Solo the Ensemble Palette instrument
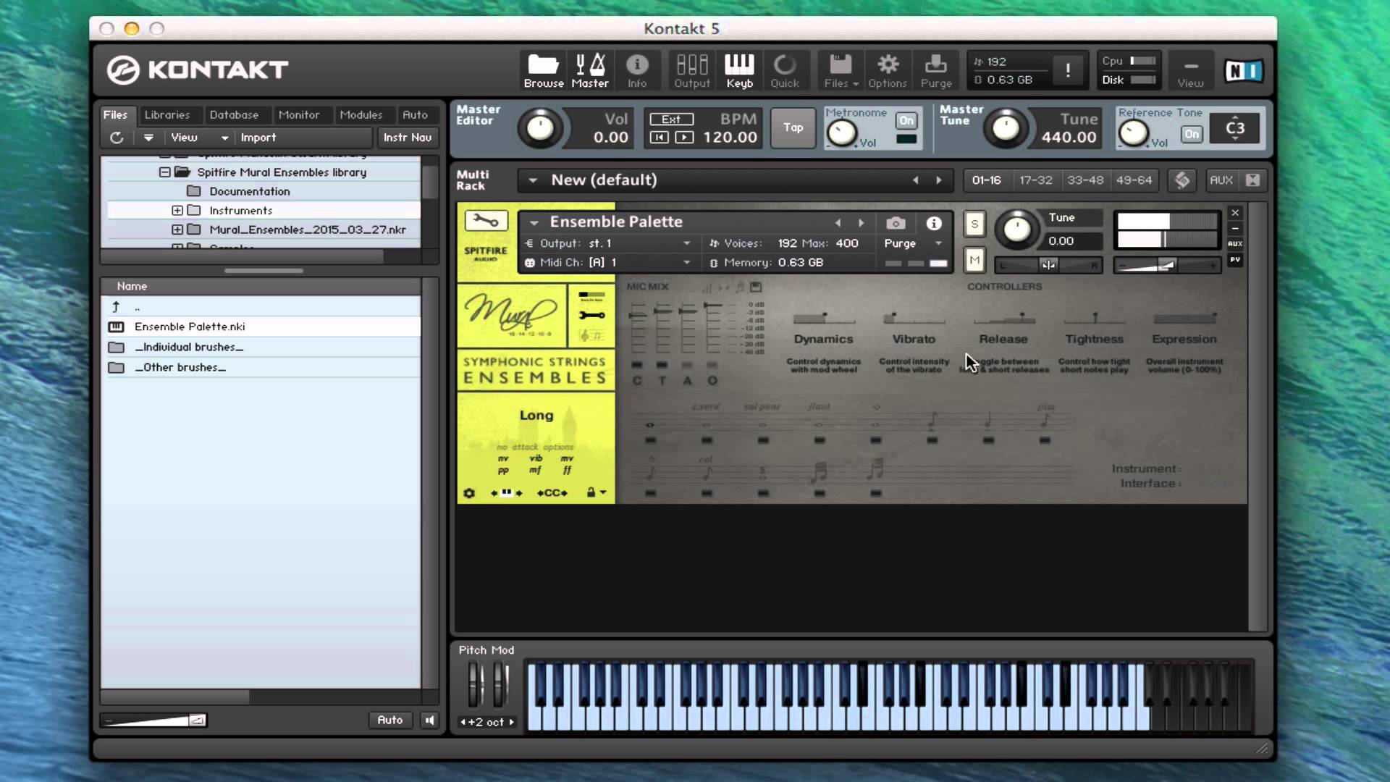The image size is (1390, 782). 974,224
